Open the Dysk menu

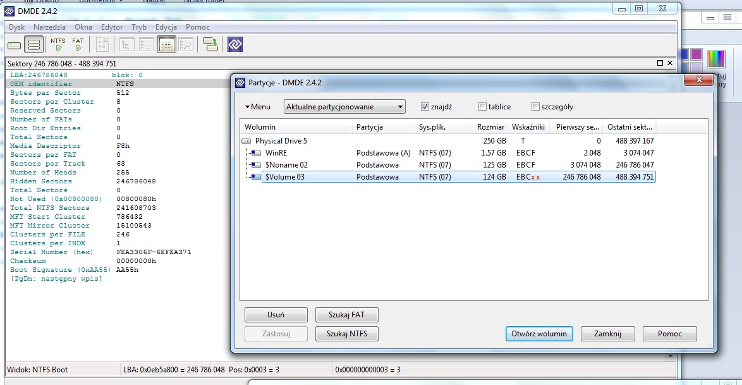pyautogui.click(x=16, y=27)
